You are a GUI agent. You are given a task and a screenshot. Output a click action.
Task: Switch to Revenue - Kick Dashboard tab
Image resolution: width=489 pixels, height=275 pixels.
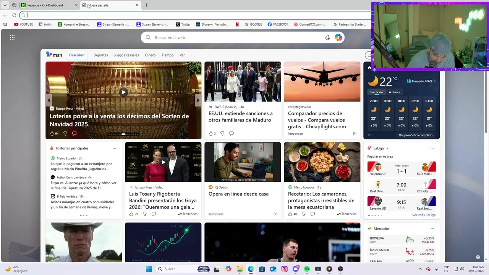pos(50,5)
